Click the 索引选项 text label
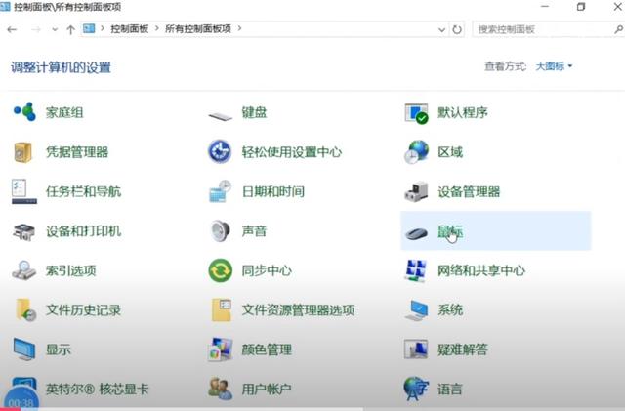625x411 pixels. [71, 270]
